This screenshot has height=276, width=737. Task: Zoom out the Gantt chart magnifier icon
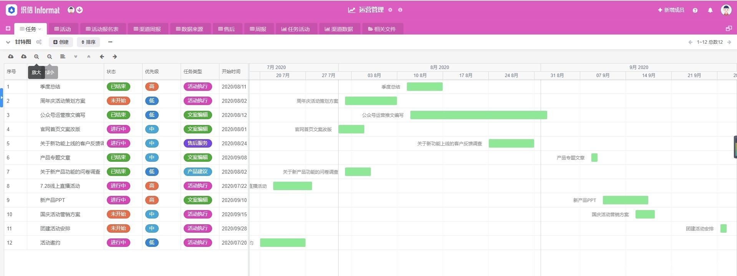(x=50, y=57)
